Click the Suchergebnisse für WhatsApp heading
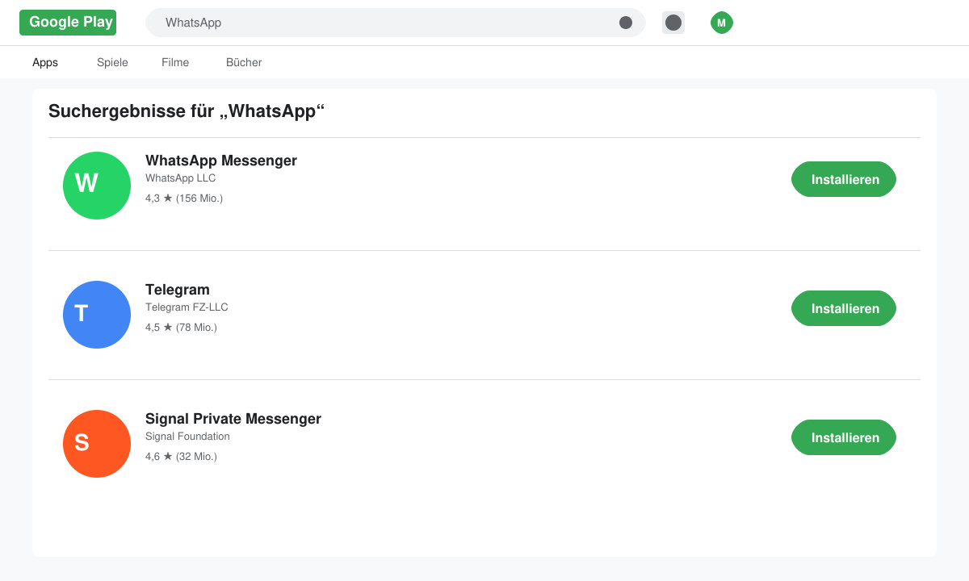Viewport: 969px width, 581px height. point(187,111)
